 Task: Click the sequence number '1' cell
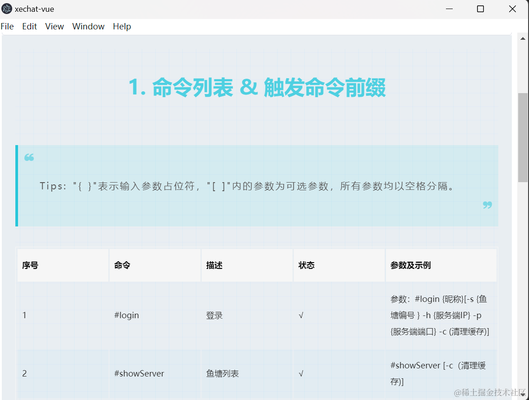[63, 315]
